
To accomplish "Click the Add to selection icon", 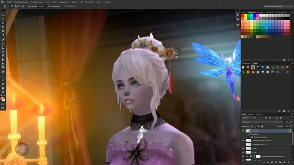I will click(16, 6).
